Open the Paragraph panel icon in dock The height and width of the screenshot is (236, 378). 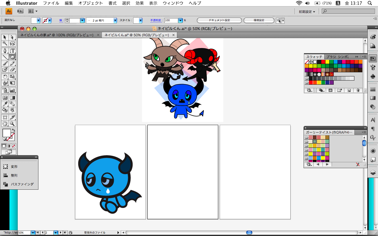coord(373,129)
